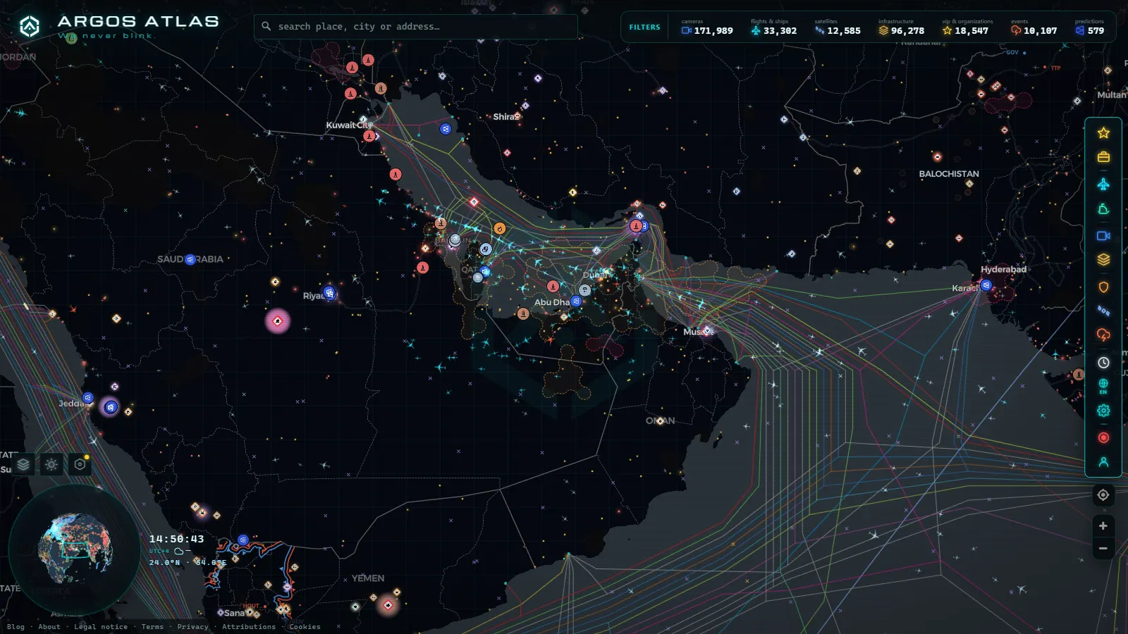
Task: Open the storm cloud events sidebar icon
Action: point(1103,335)
